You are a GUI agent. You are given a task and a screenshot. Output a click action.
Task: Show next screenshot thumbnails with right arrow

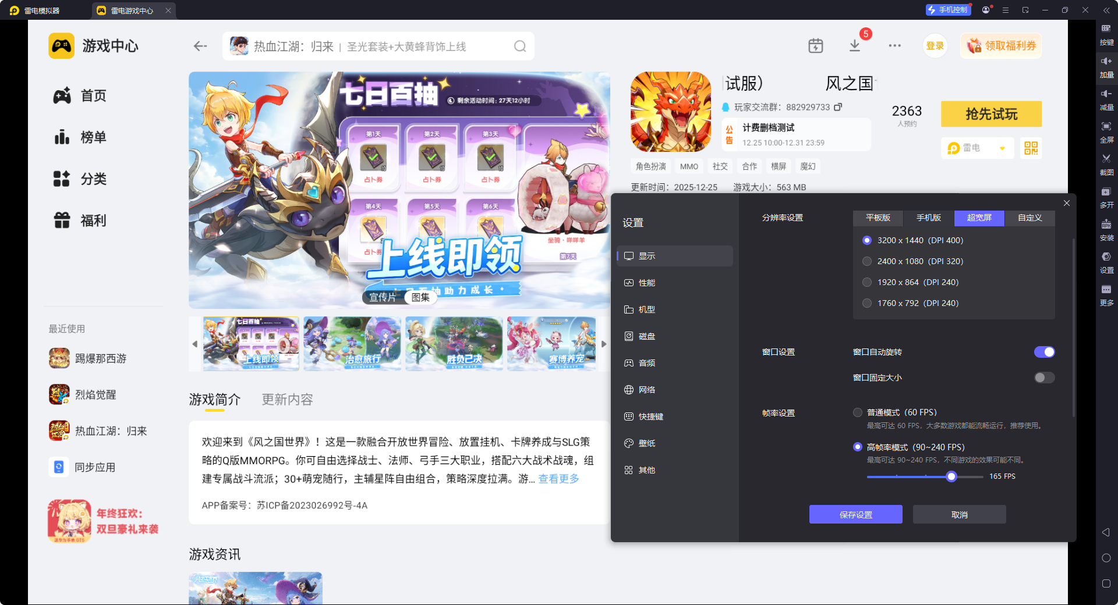pyautogui.click(x=604, y=344)
